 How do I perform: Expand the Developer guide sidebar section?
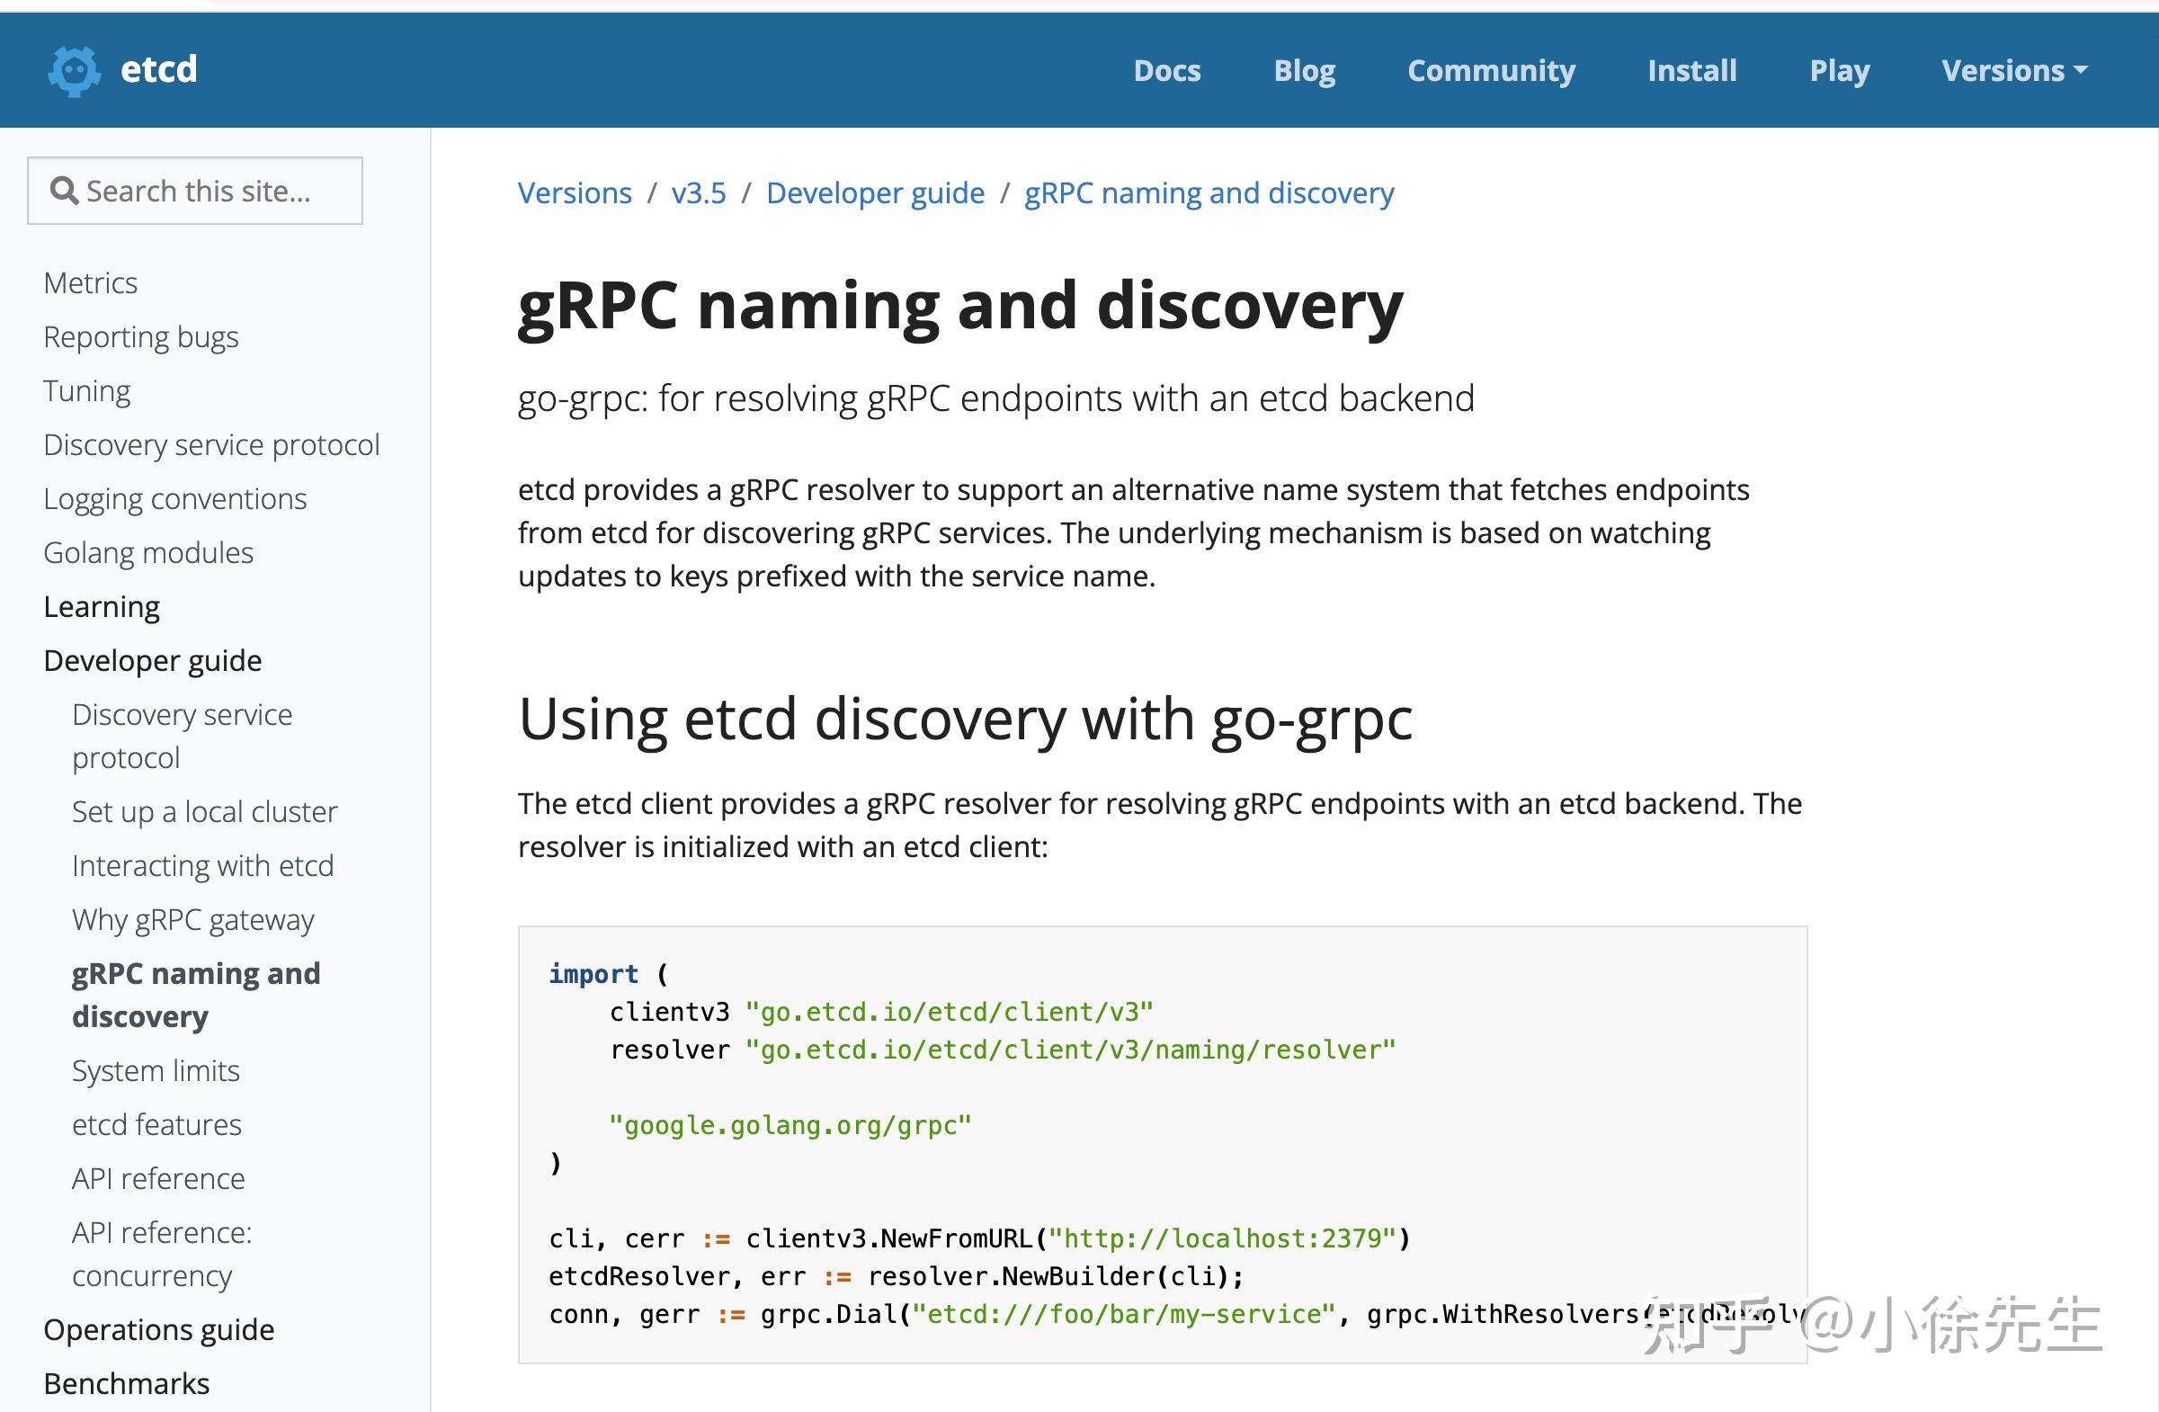(x=151, y=660)
